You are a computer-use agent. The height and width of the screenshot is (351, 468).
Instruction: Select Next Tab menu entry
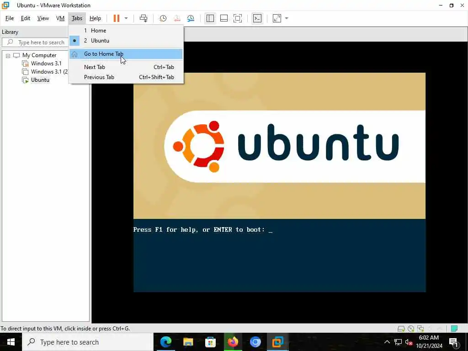click(x=126, y=67)
